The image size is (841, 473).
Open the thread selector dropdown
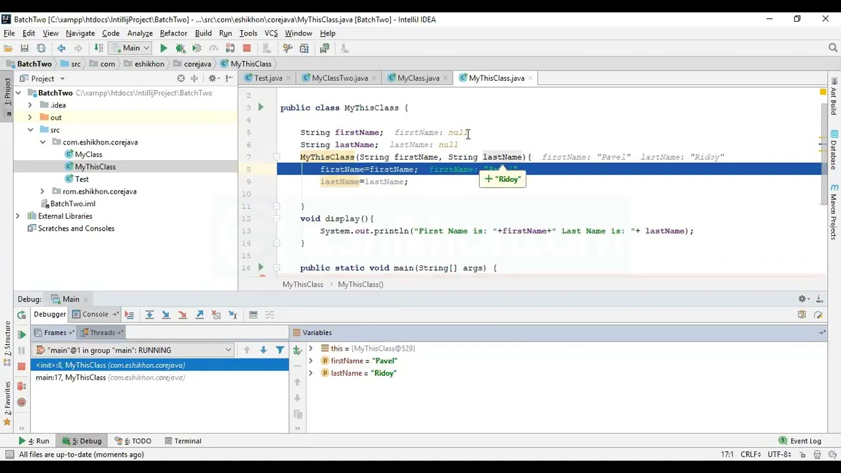click(x=134, y=350)
